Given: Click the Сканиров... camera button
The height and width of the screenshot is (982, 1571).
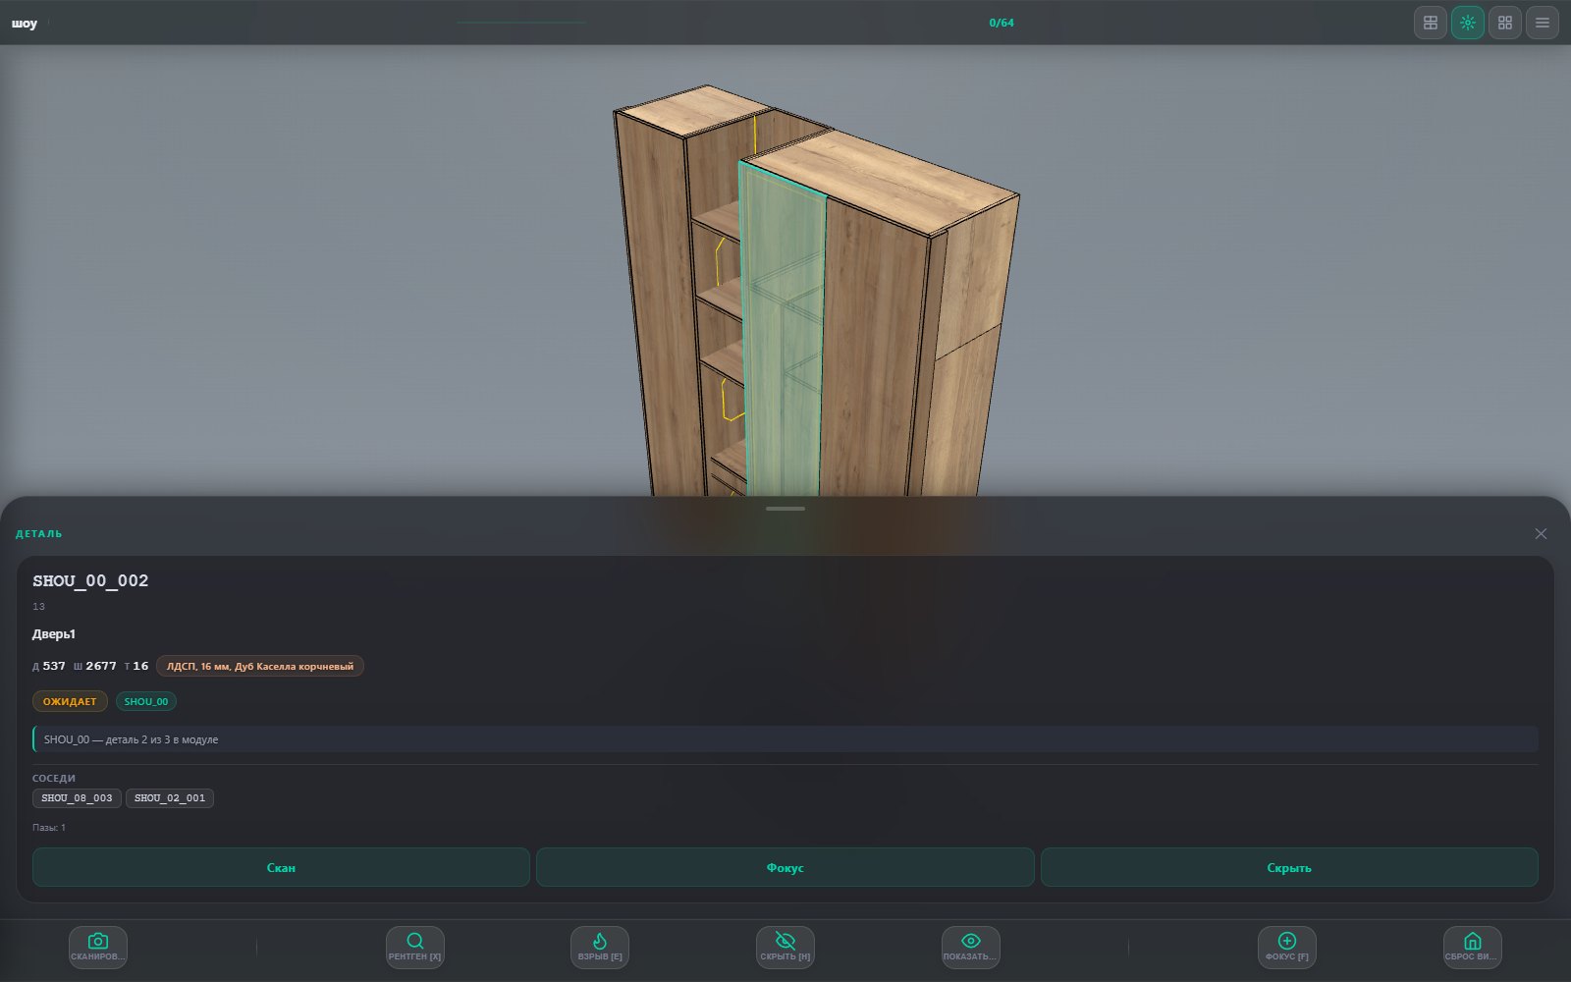Looking at the screenshot, I should point(98,948).
